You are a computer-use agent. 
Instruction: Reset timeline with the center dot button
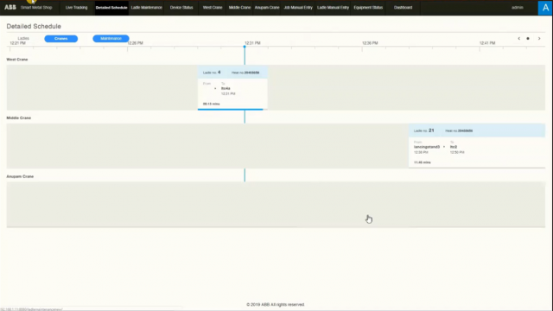click(x=528, y=38)
